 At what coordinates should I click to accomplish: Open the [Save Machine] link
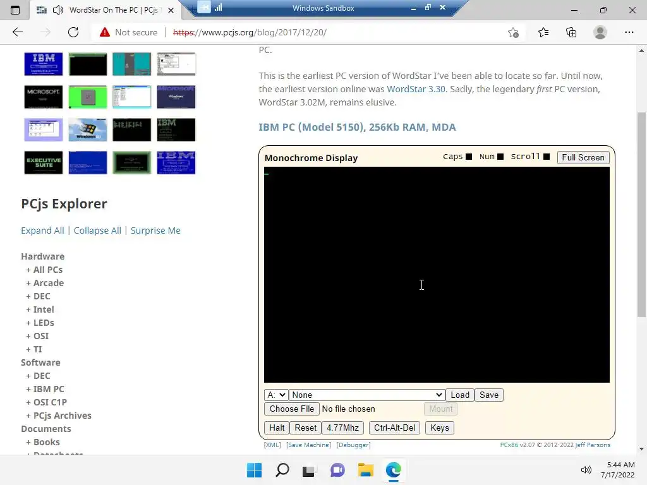308,445
